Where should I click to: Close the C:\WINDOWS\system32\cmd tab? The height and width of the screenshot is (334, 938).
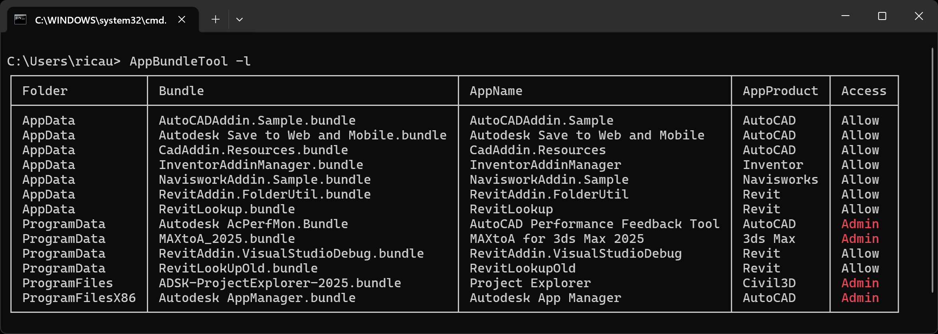click(x=182, y=19)
